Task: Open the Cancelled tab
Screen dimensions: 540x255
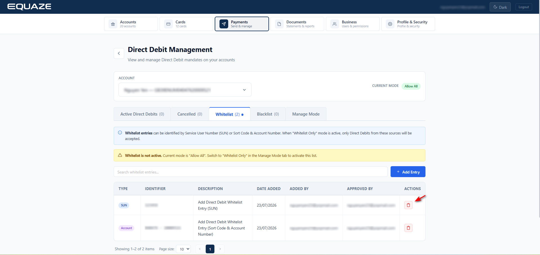Action: [x=190, y=114]
